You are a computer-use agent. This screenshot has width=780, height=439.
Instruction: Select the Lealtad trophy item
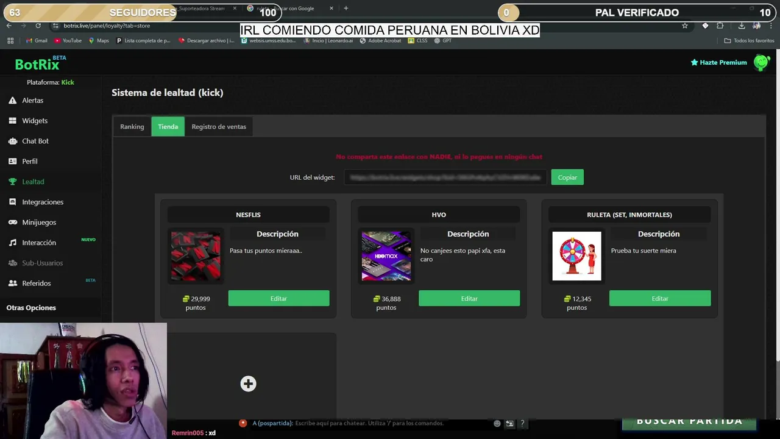[x=32, y=182]
